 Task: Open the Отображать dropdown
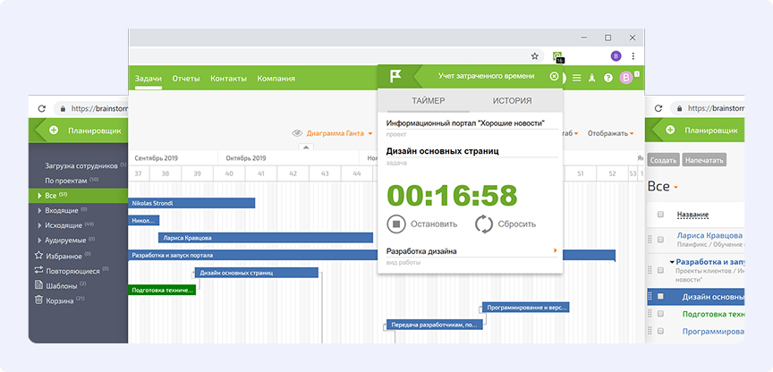(x=612, y=133)
